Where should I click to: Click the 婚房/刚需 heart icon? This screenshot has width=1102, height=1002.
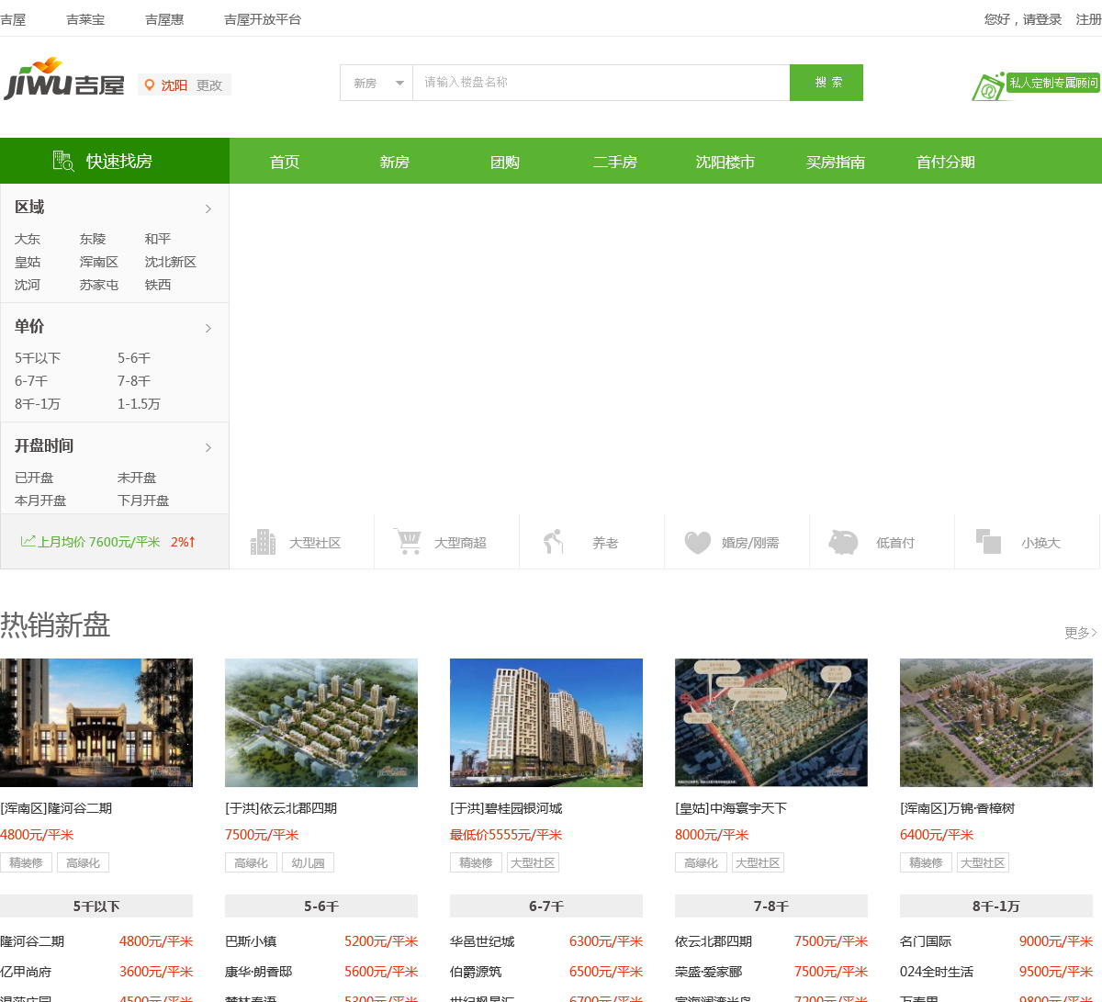coord(698,543)
